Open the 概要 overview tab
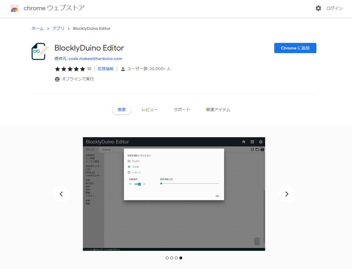This screenshot has height=269, width=352. click(122, 110)
